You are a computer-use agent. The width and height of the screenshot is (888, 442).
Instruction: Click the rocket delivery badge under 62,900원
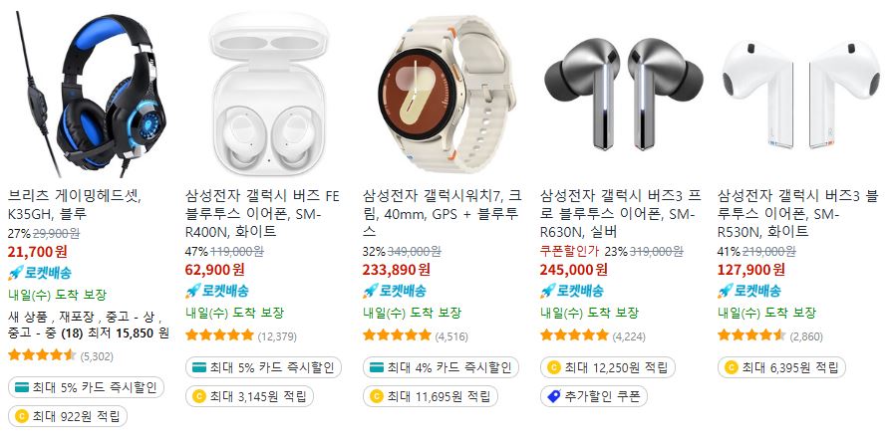(x=217, y=292)
